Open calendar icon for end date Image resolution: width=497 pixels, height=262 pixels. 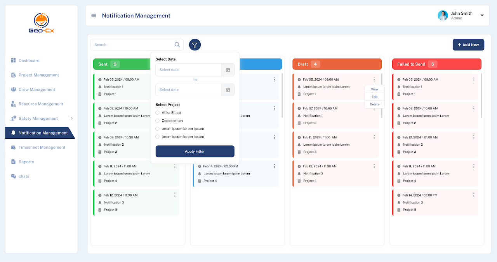tap(228, 90)
